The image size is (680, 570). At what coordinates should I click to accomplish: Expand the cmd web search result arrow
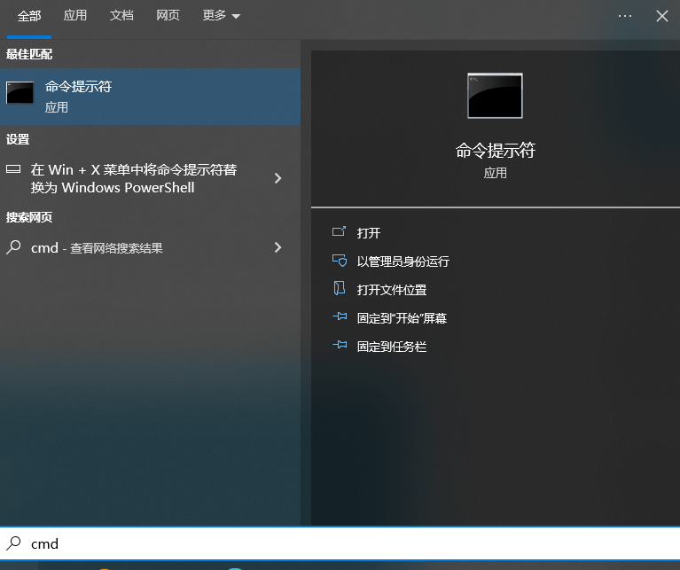click(x=277, y=248)
